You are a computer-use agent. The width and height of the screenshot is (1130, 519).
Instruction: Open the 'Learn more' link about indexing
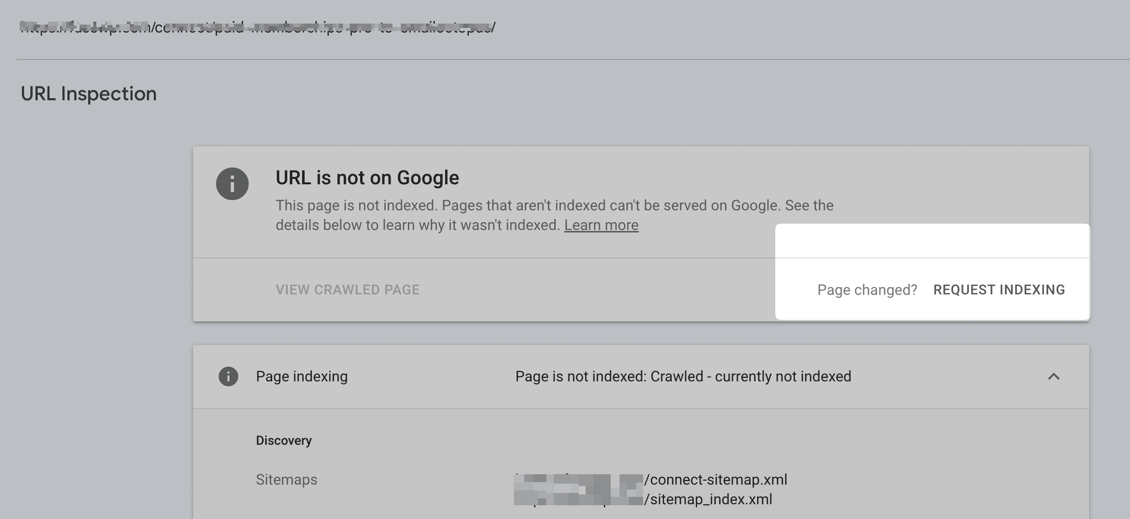pyautogui.click(x=601, y=225)
